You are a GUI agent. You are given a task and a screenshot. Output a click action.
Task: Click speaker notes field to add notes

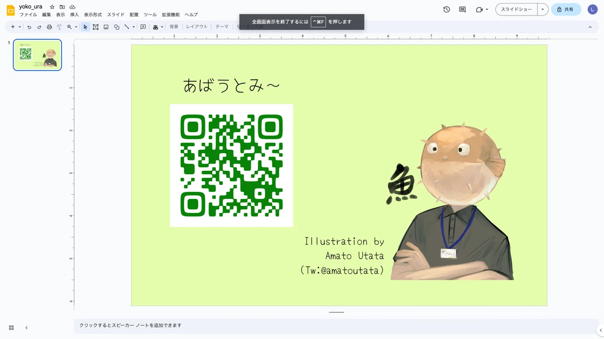(336, 325)
